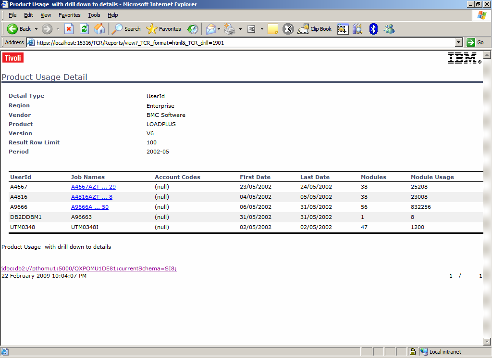
Task: Open the File menu
Action: point(12,15)
